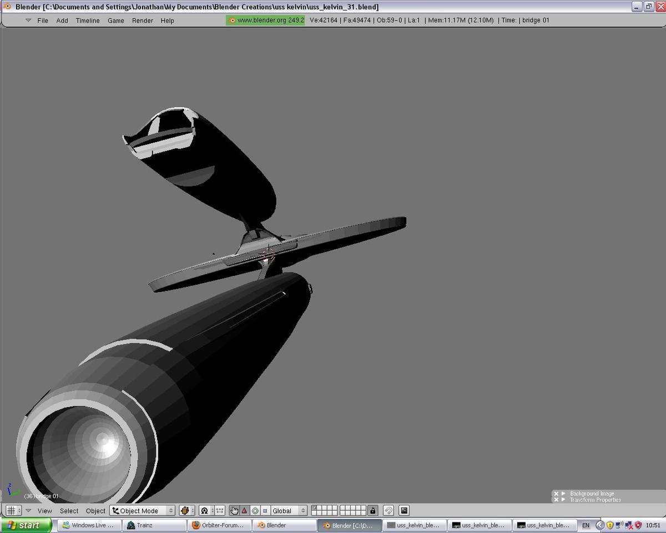Click the proportional edit icon

pos(389,510)
